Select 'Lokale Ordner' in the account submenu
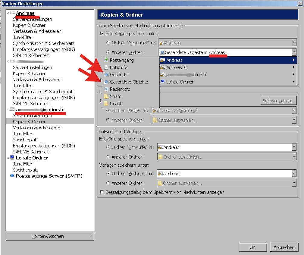Image resolution: width=304 pixels, height=255 pixels. coord(180,82)
